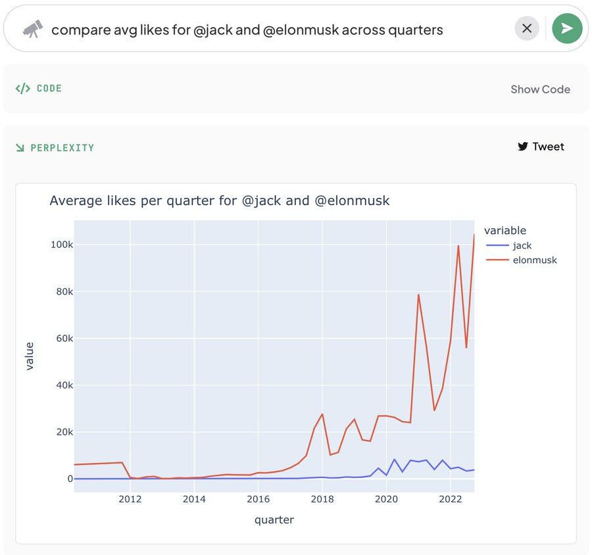Click the chart title about average likes
Viewport: 592px width, 555px height.
219,201
